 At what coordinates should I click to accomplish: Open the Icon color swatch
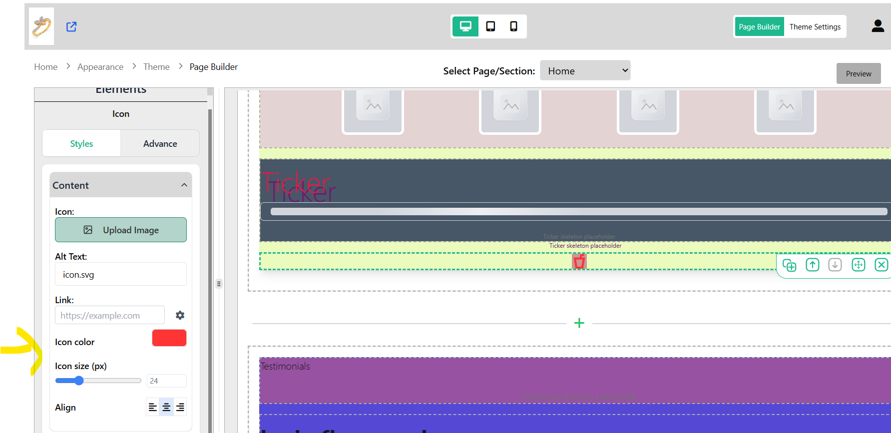pyautogui.click(x=169, y=338)
